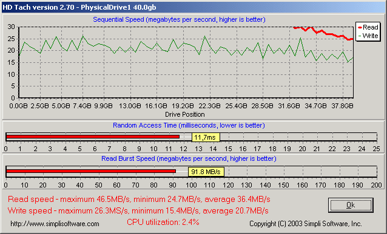
Task: Click the 0.0GB axis label
Action: point(19,106)
